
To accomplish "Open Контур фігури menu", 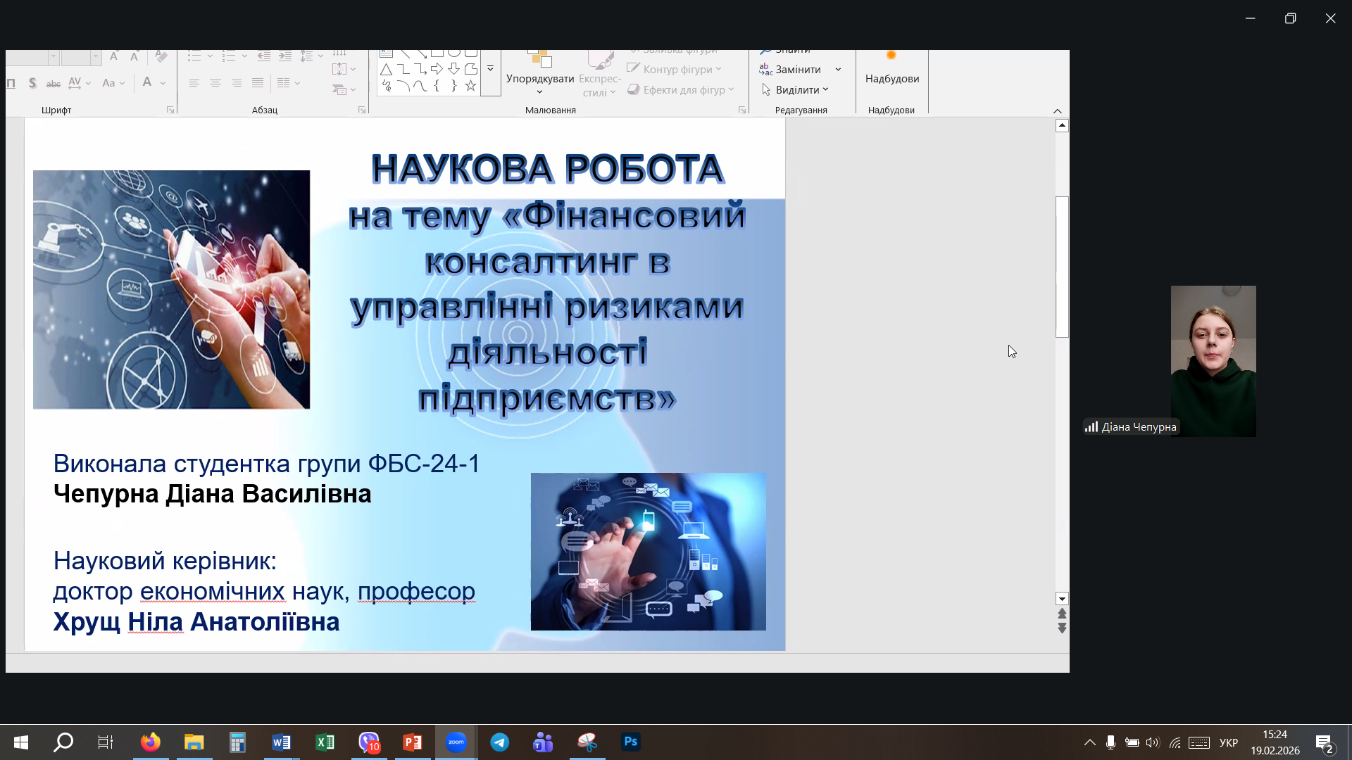I will click(676, 69).
